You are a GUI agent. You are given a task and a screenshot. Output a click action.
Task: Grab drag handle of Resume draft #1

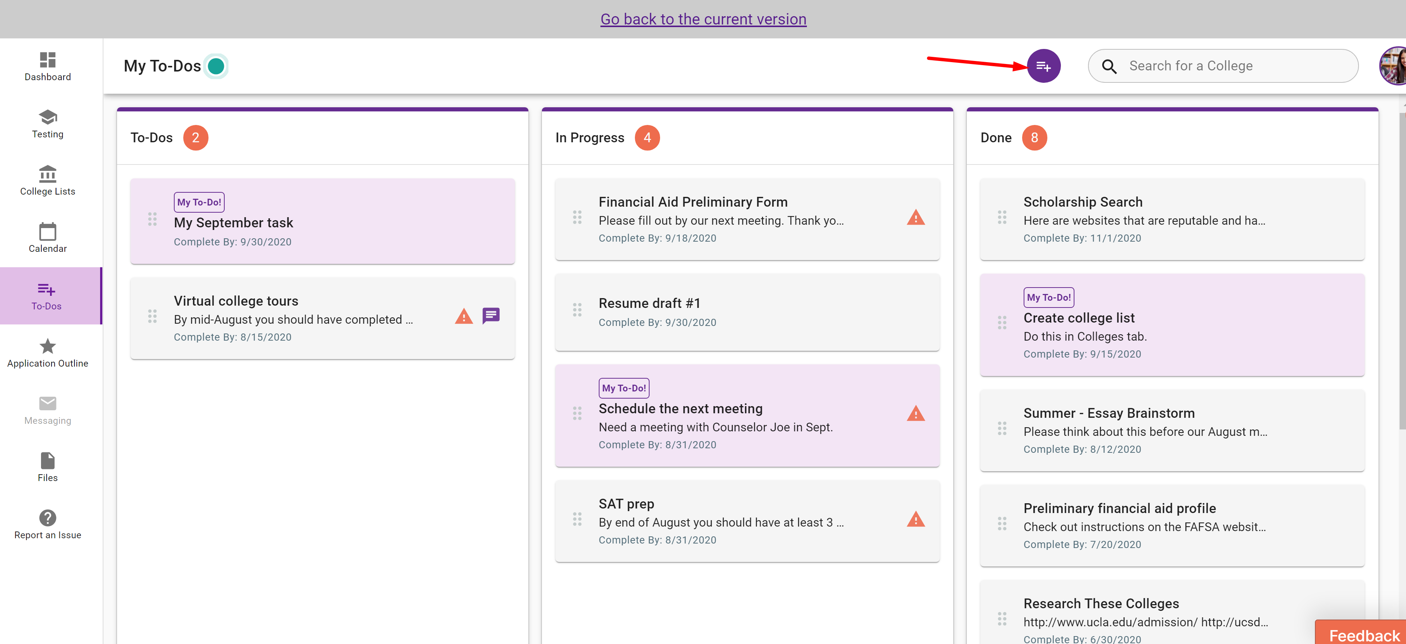tap(577, 310)
